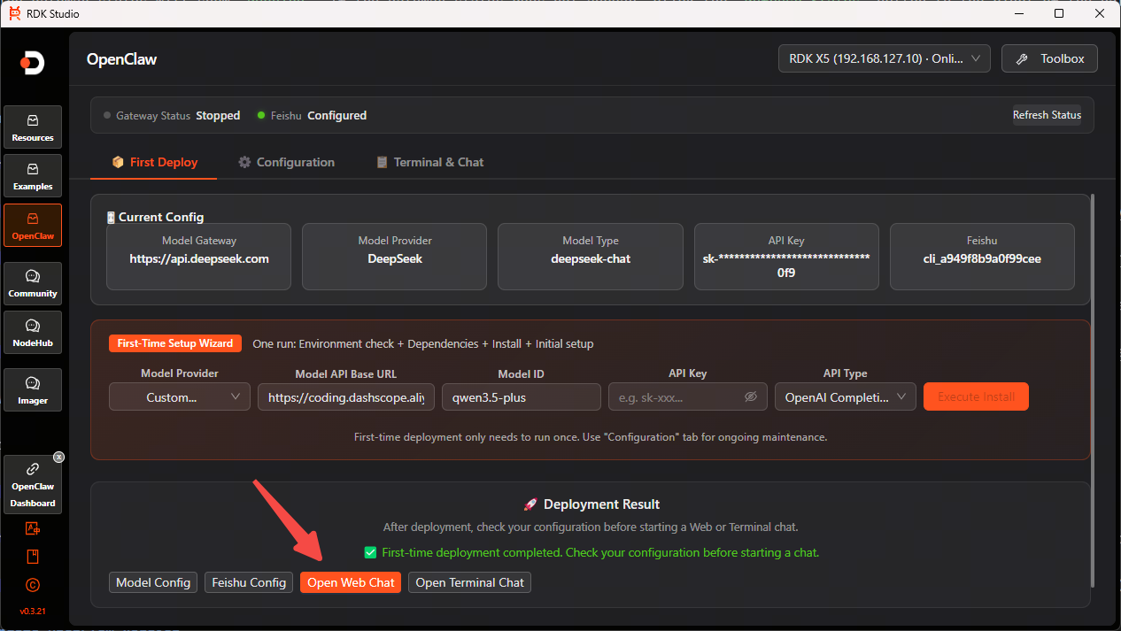Click the Deployment Result heading
This screenshot has width=1121, height=631.
point(591,504)
